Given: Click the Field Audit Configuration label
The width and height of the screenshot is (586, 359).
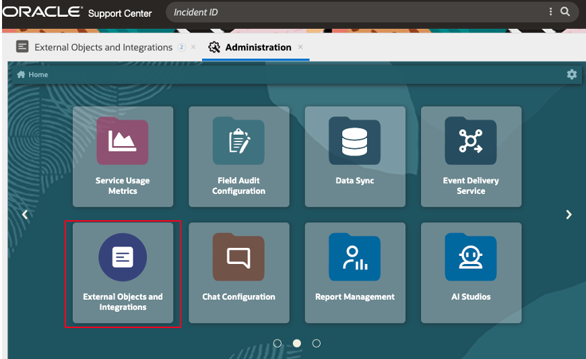Looking at the screenshot, I should pyautogui.click(x=238, y=186).
